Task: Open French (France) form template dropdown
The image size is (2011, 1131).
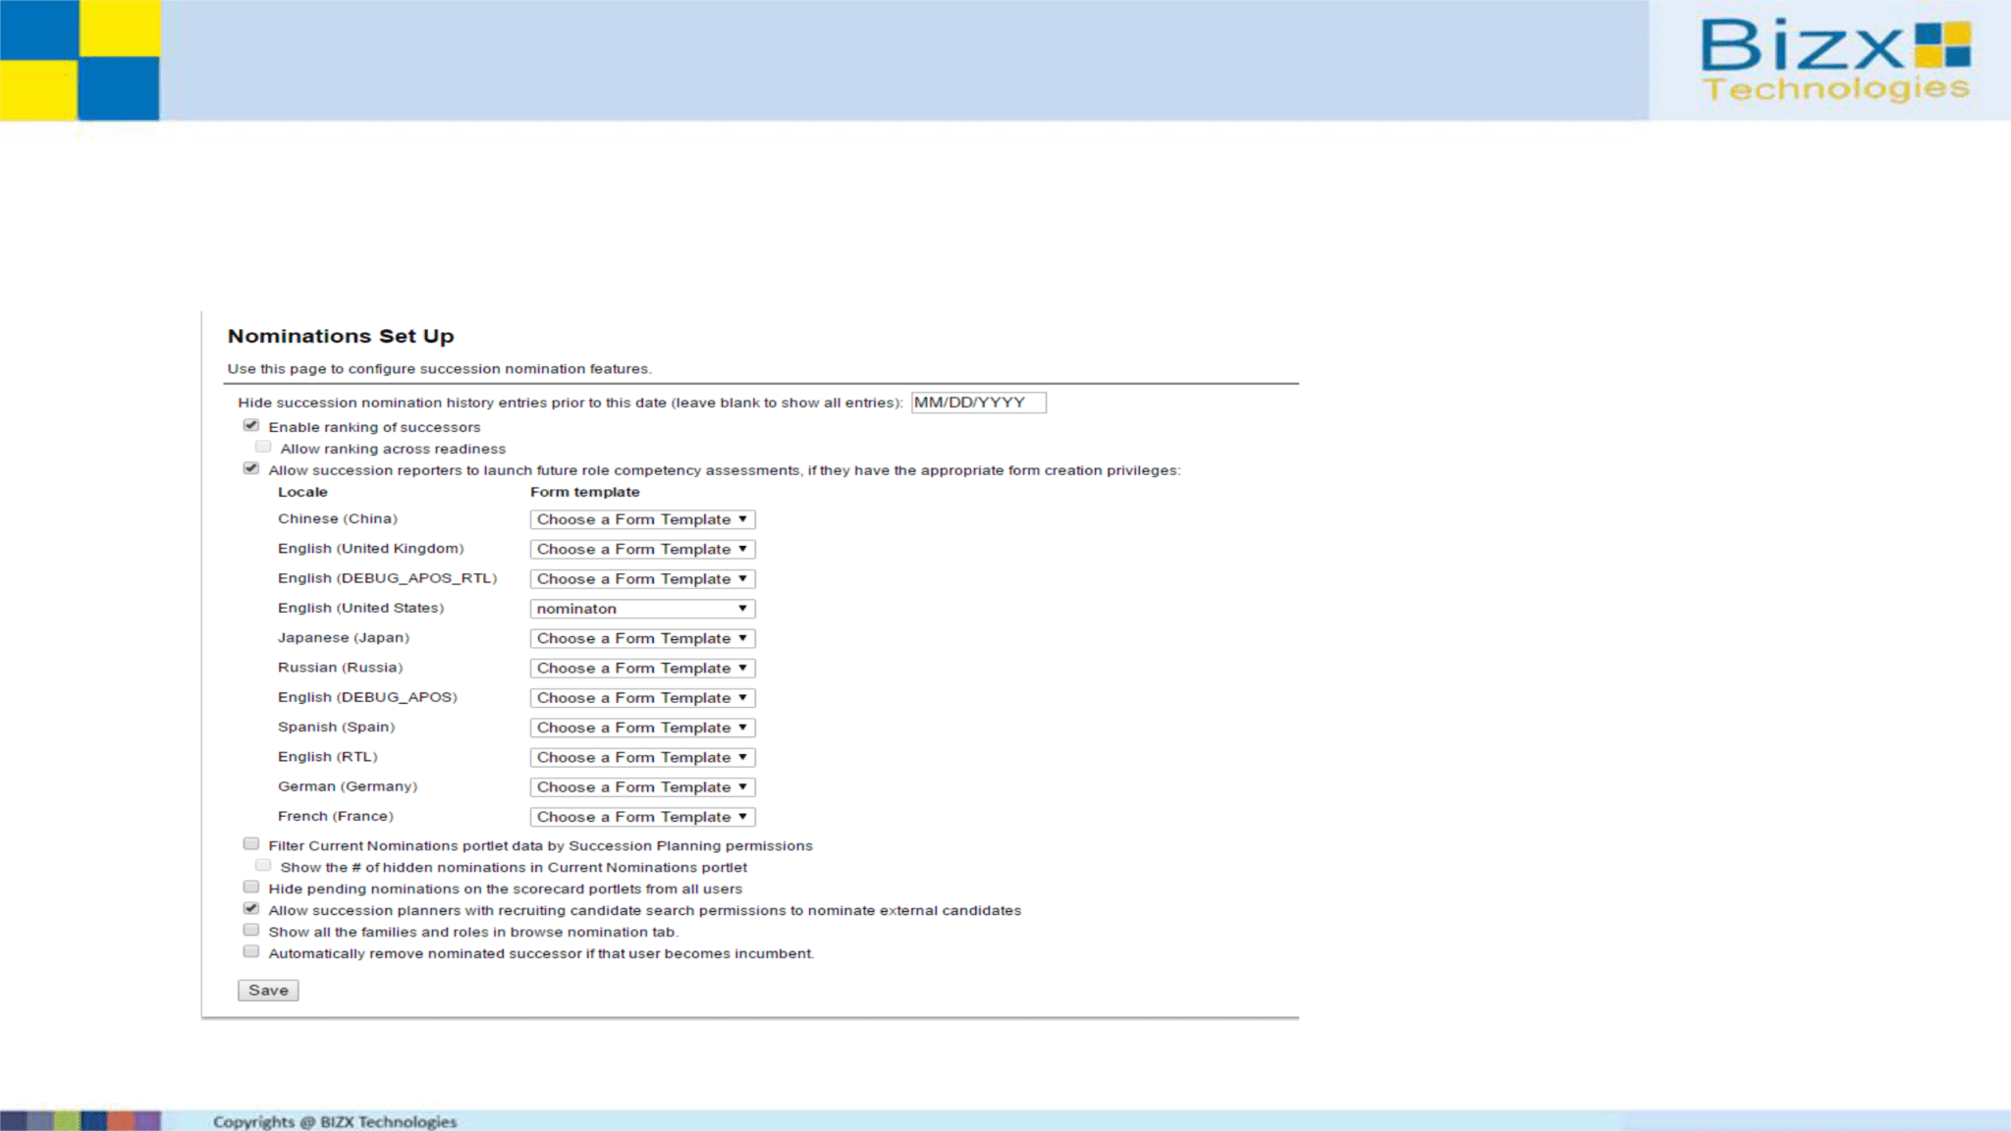Action: click(642, 817)
